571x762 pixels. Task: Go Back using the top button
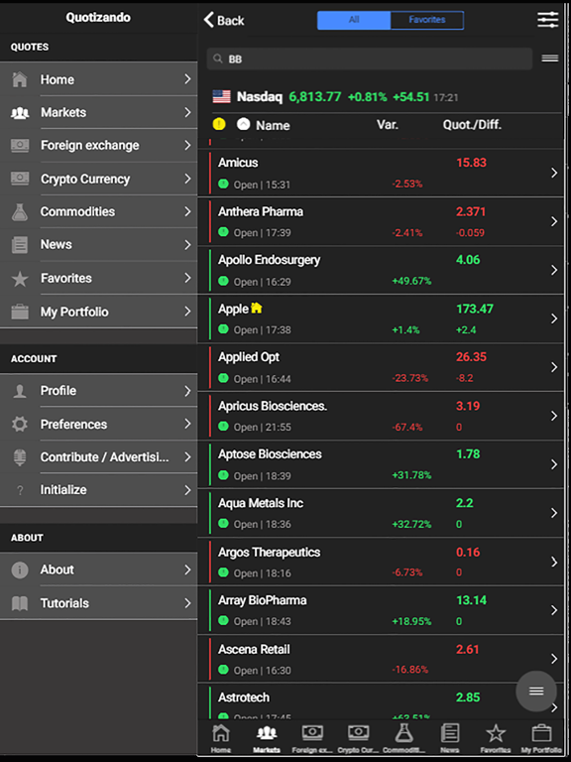click(x=224, y=20)
